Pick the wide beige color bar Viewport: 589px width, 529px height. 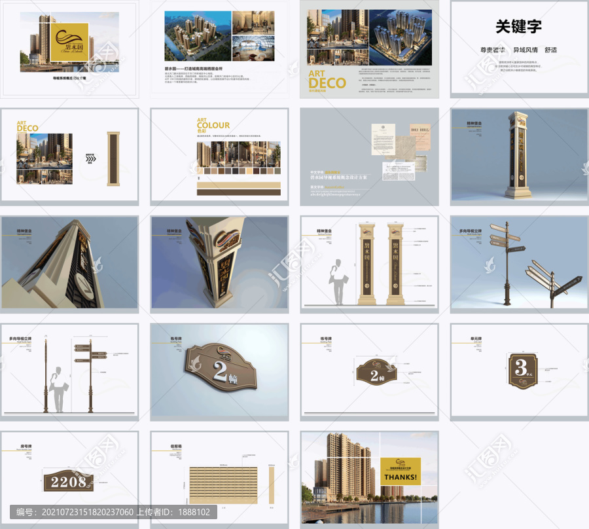coord(239,185)
